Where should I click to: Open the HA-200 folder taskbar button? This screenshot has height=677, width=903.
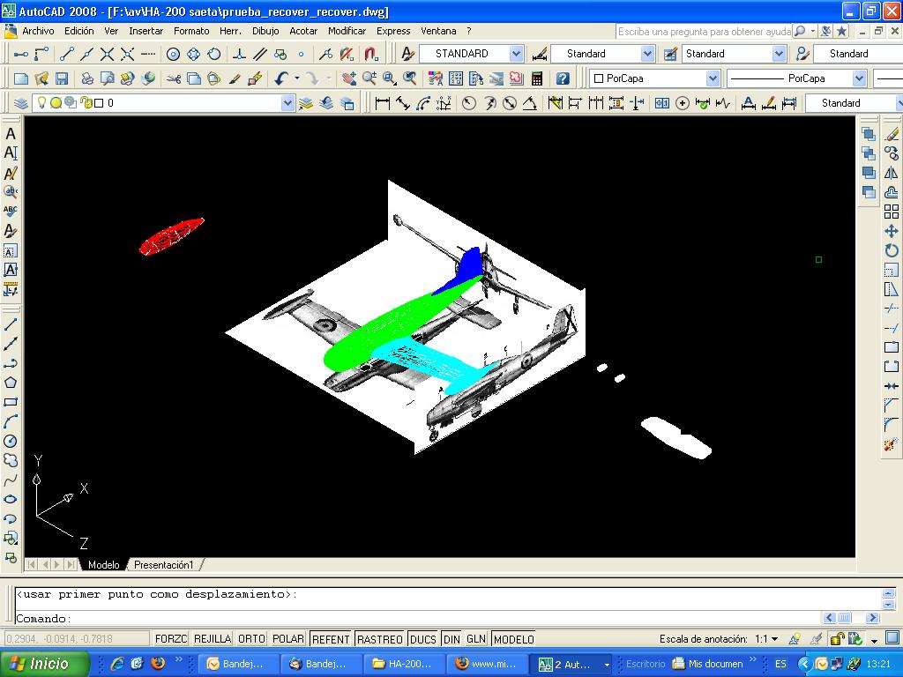coord(403,664)
